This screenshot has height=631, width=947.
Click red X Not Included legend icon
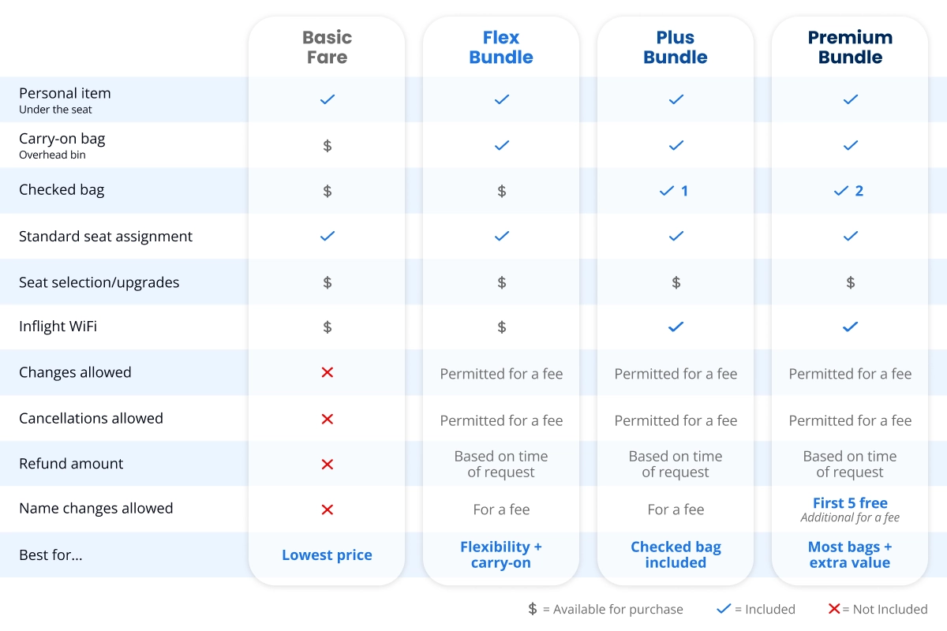[833, 609]
